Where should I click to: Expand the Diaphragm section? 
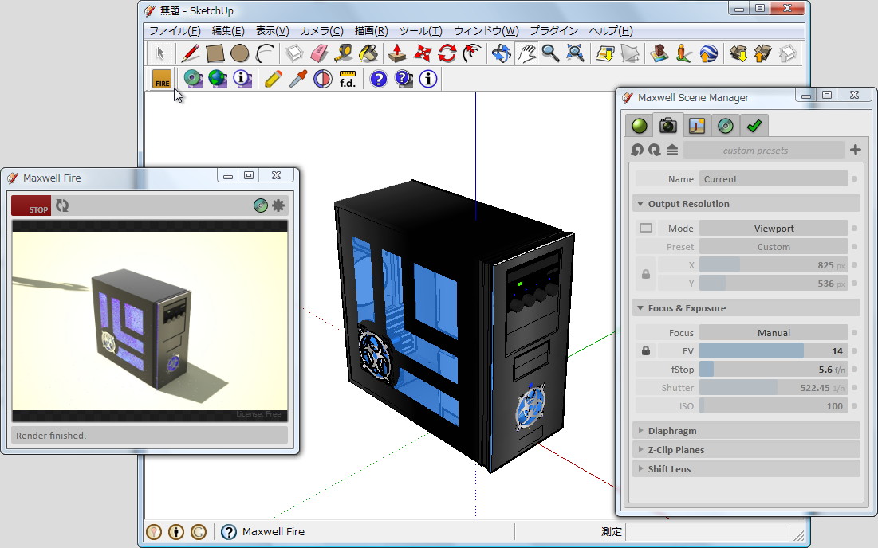click(640, 430)
